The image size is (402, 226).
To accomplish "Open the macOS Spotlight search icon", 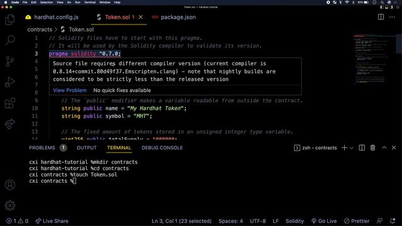I will pyautogui.click(x=382, y=3).
